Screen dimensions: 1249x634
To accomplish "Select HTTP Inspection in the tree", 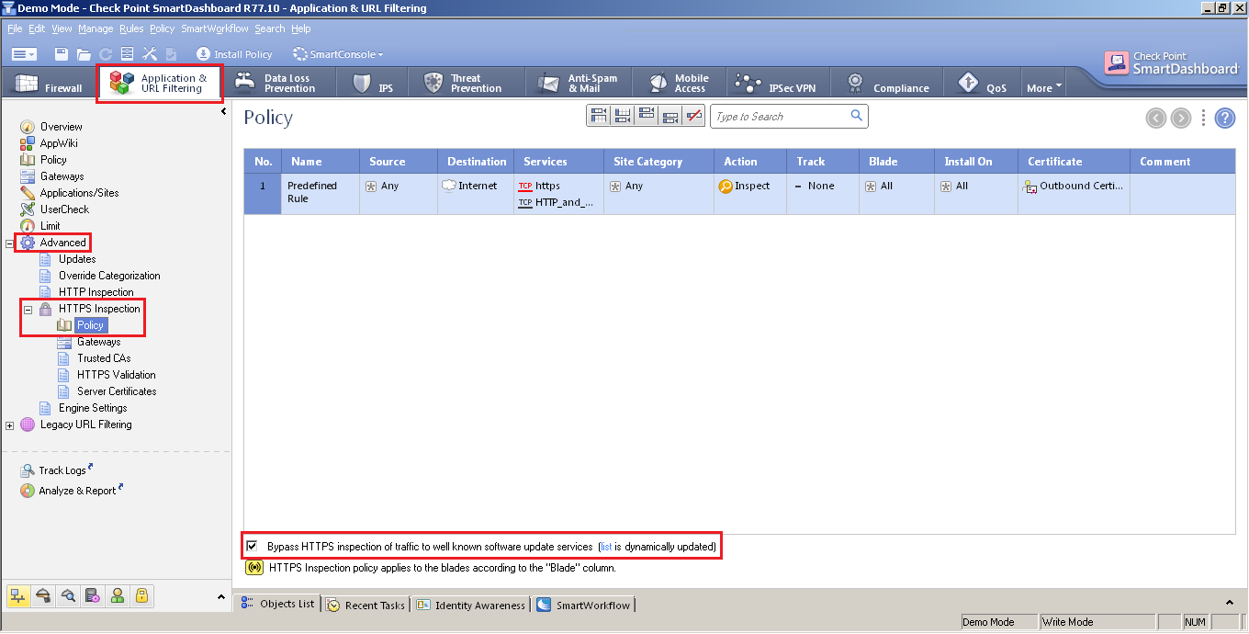I will tap(96, 292).
